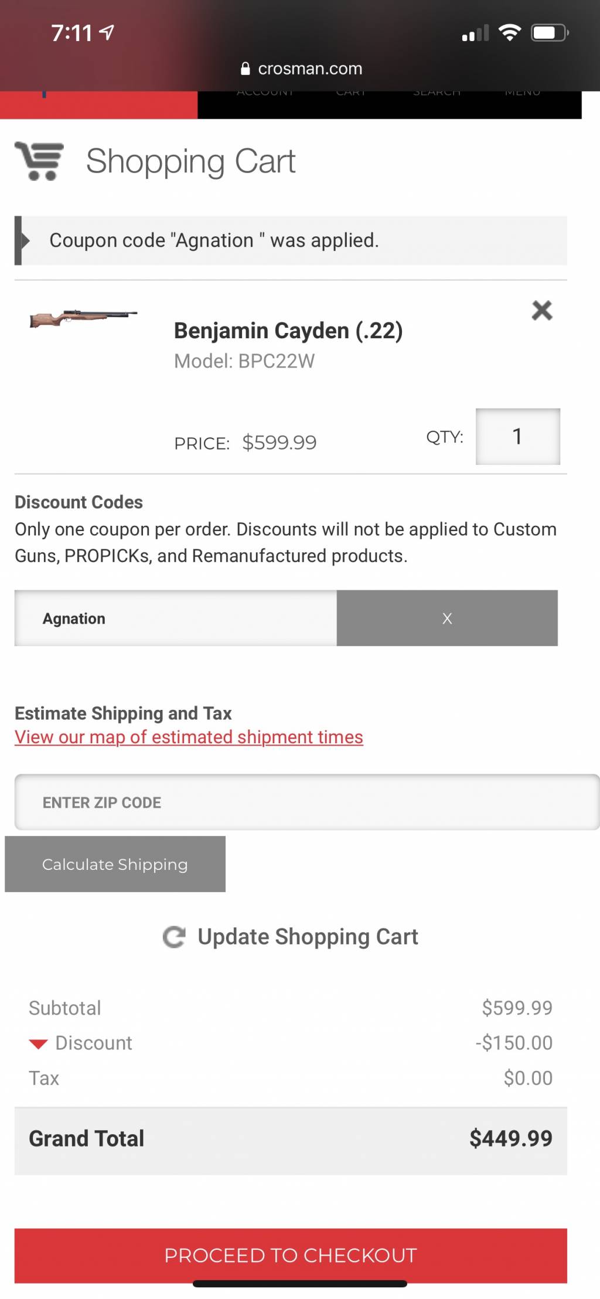The height and width of the screenshot is (1299, 600).
Task: Edit the quantity field
Action: click(x=517, y=437)
